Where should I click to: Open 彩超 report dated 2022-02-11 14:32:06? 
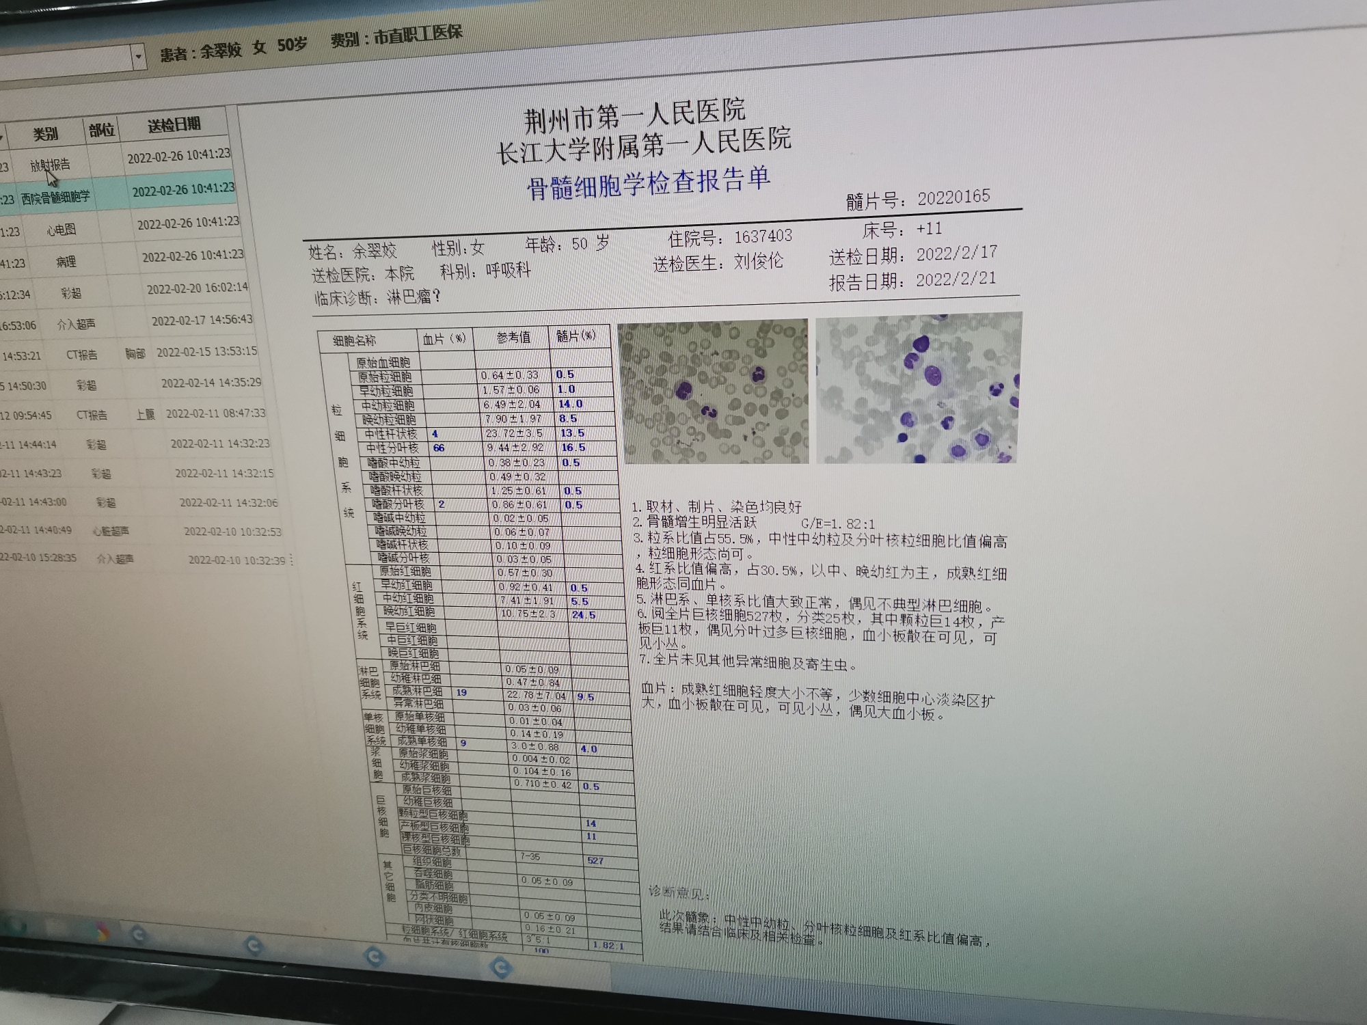tap(140, 502)
